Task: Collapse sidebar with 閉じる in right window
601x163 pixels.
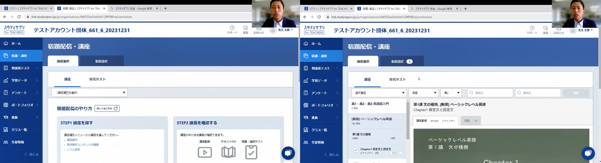Action: [332, 155]
